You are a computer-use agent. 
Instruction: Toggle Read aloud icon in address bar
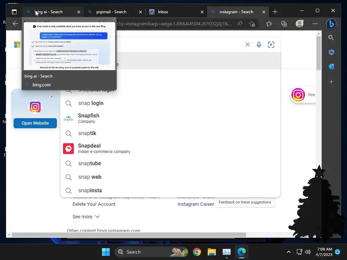click(240, 24)
